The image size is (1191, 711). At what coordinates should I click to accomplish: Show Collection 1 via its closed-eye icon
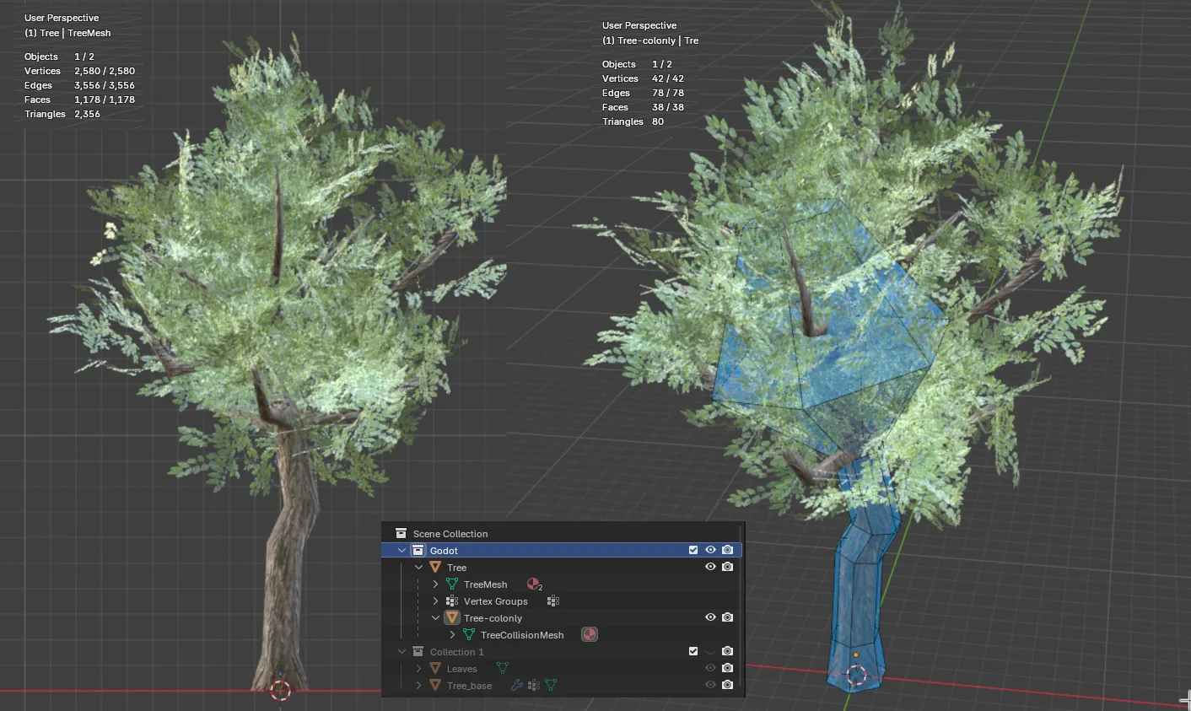[710, 651]
